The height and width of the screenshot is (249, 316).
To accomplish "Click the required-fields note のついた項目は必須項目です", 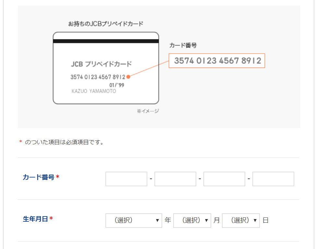I will pos(64,142).
